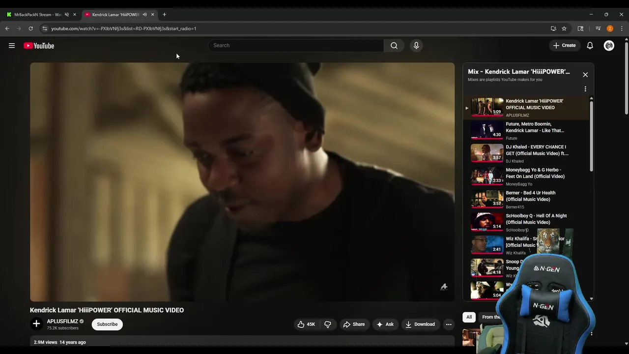Focus the YouTube search field

(x=296, y=45)
